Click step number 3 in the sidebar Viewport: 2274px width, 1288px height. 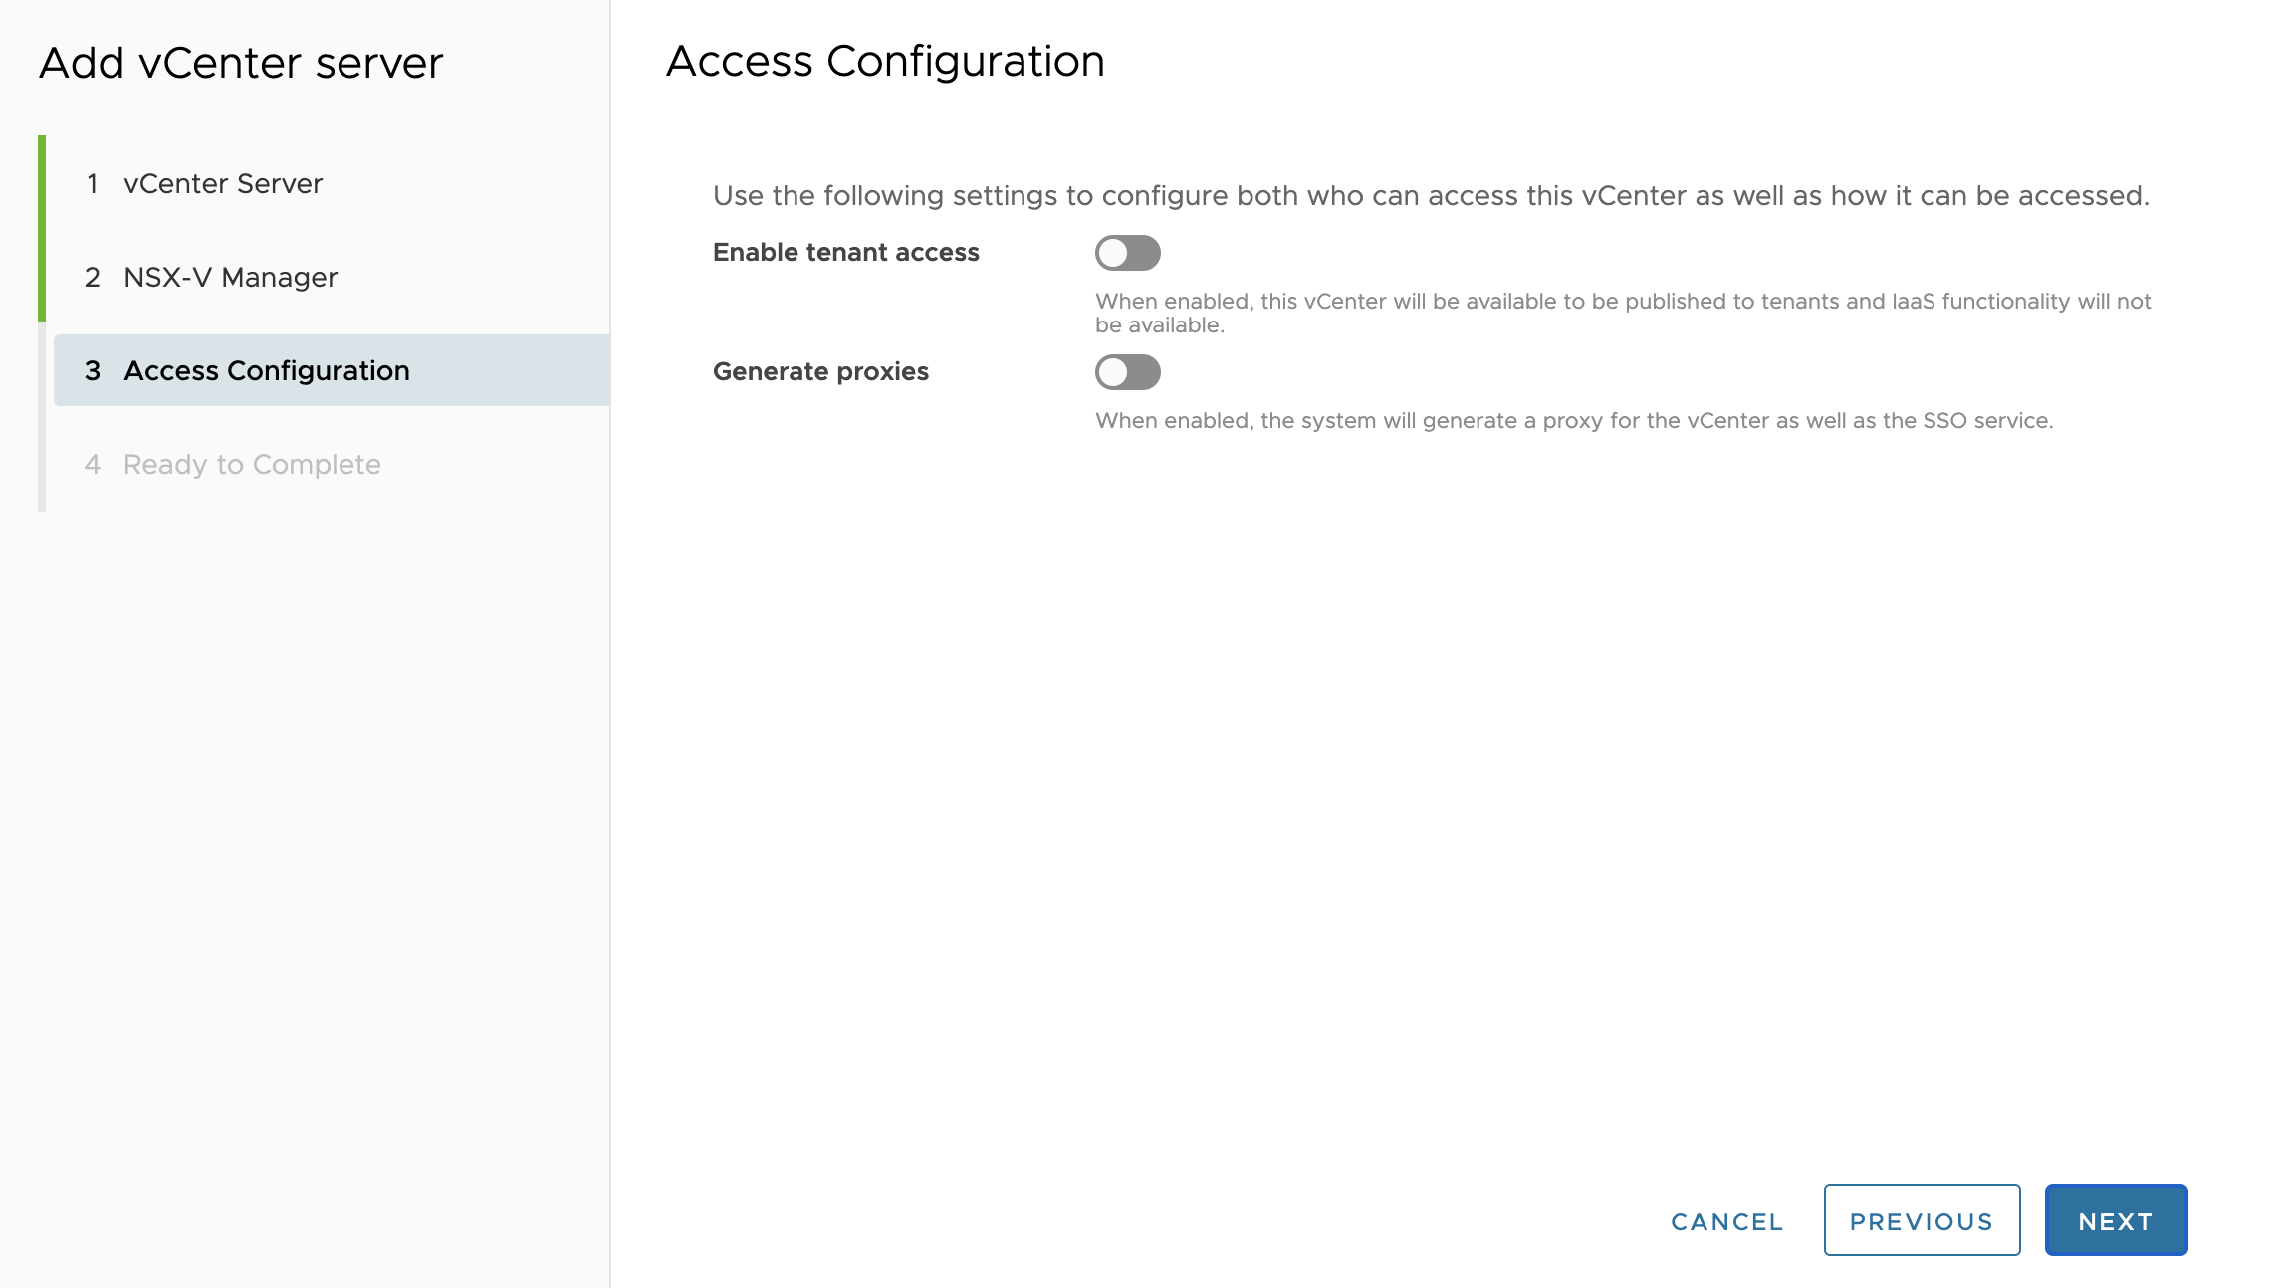pyautogui.click(x=93, y=371)
